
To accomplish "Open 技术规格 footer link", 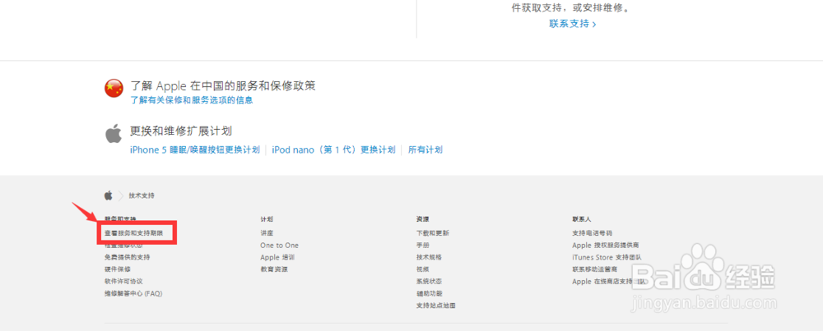I will pos(429,257).
